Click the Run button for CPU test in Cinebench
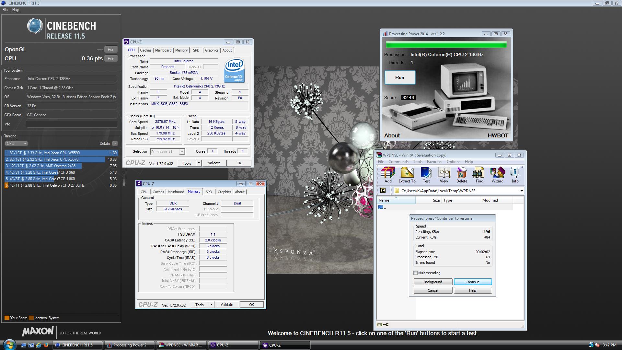This screenshot has width=622, height=350. coord(111,59)
